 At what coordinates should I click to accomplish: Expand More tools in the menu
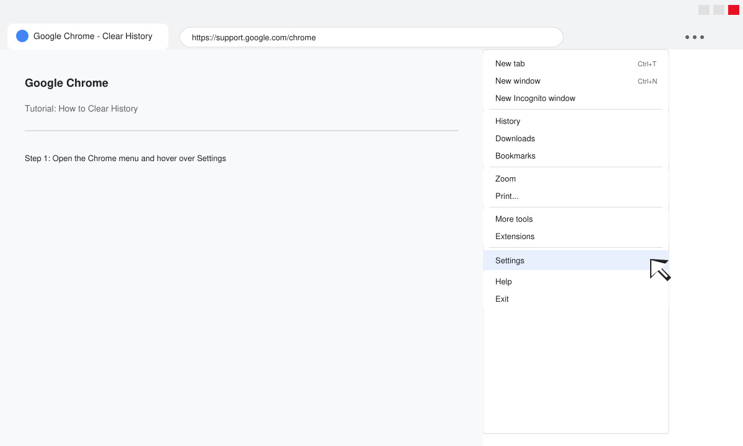point(576,219)
